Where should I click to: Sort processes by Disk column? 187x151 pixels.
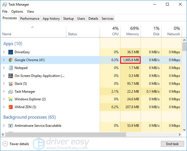point(151,31)
